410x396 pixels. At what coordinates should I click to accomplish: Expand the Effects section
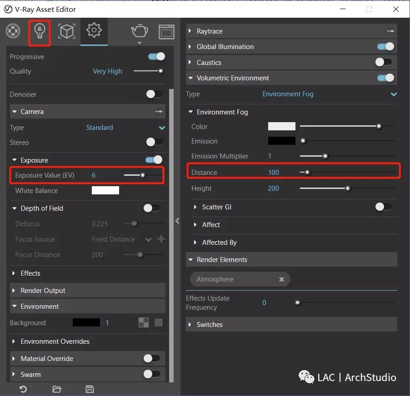tap(13, 273)
